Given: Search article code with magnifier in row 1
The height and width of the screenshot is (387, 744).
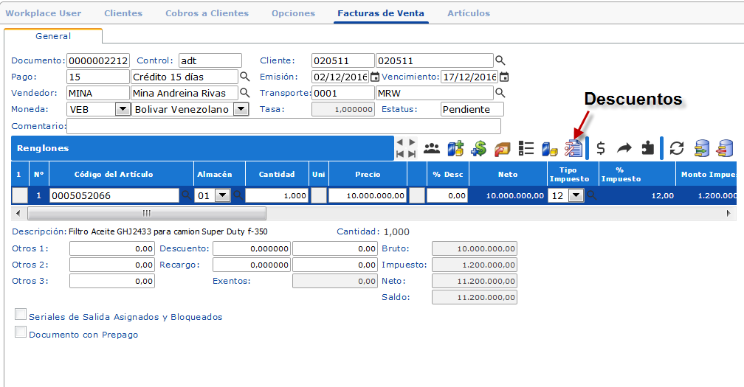Looking at the screenshot, I should pyautogui.click(x=186, y=195).
